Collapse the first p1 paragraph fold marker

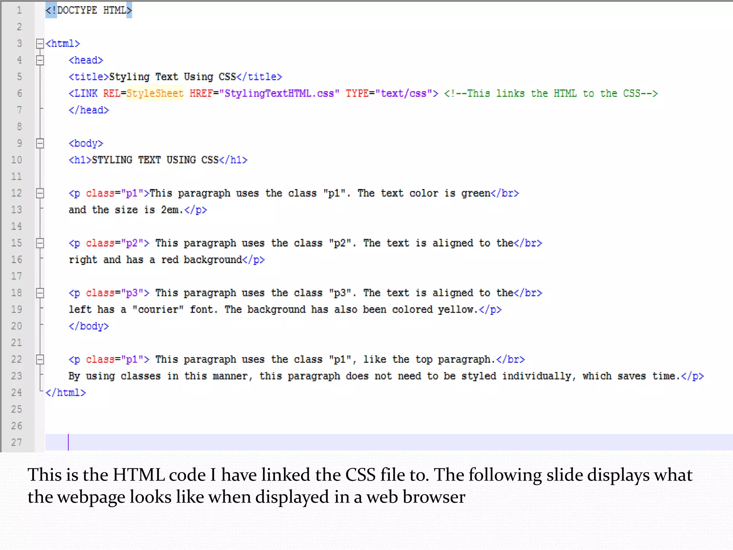40,193
